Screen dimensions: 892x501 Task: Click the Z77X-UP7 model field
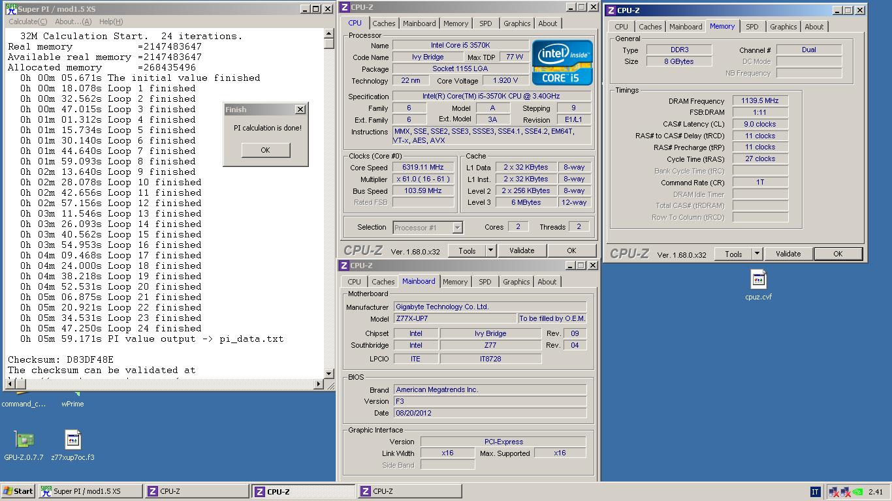[454, 319]
